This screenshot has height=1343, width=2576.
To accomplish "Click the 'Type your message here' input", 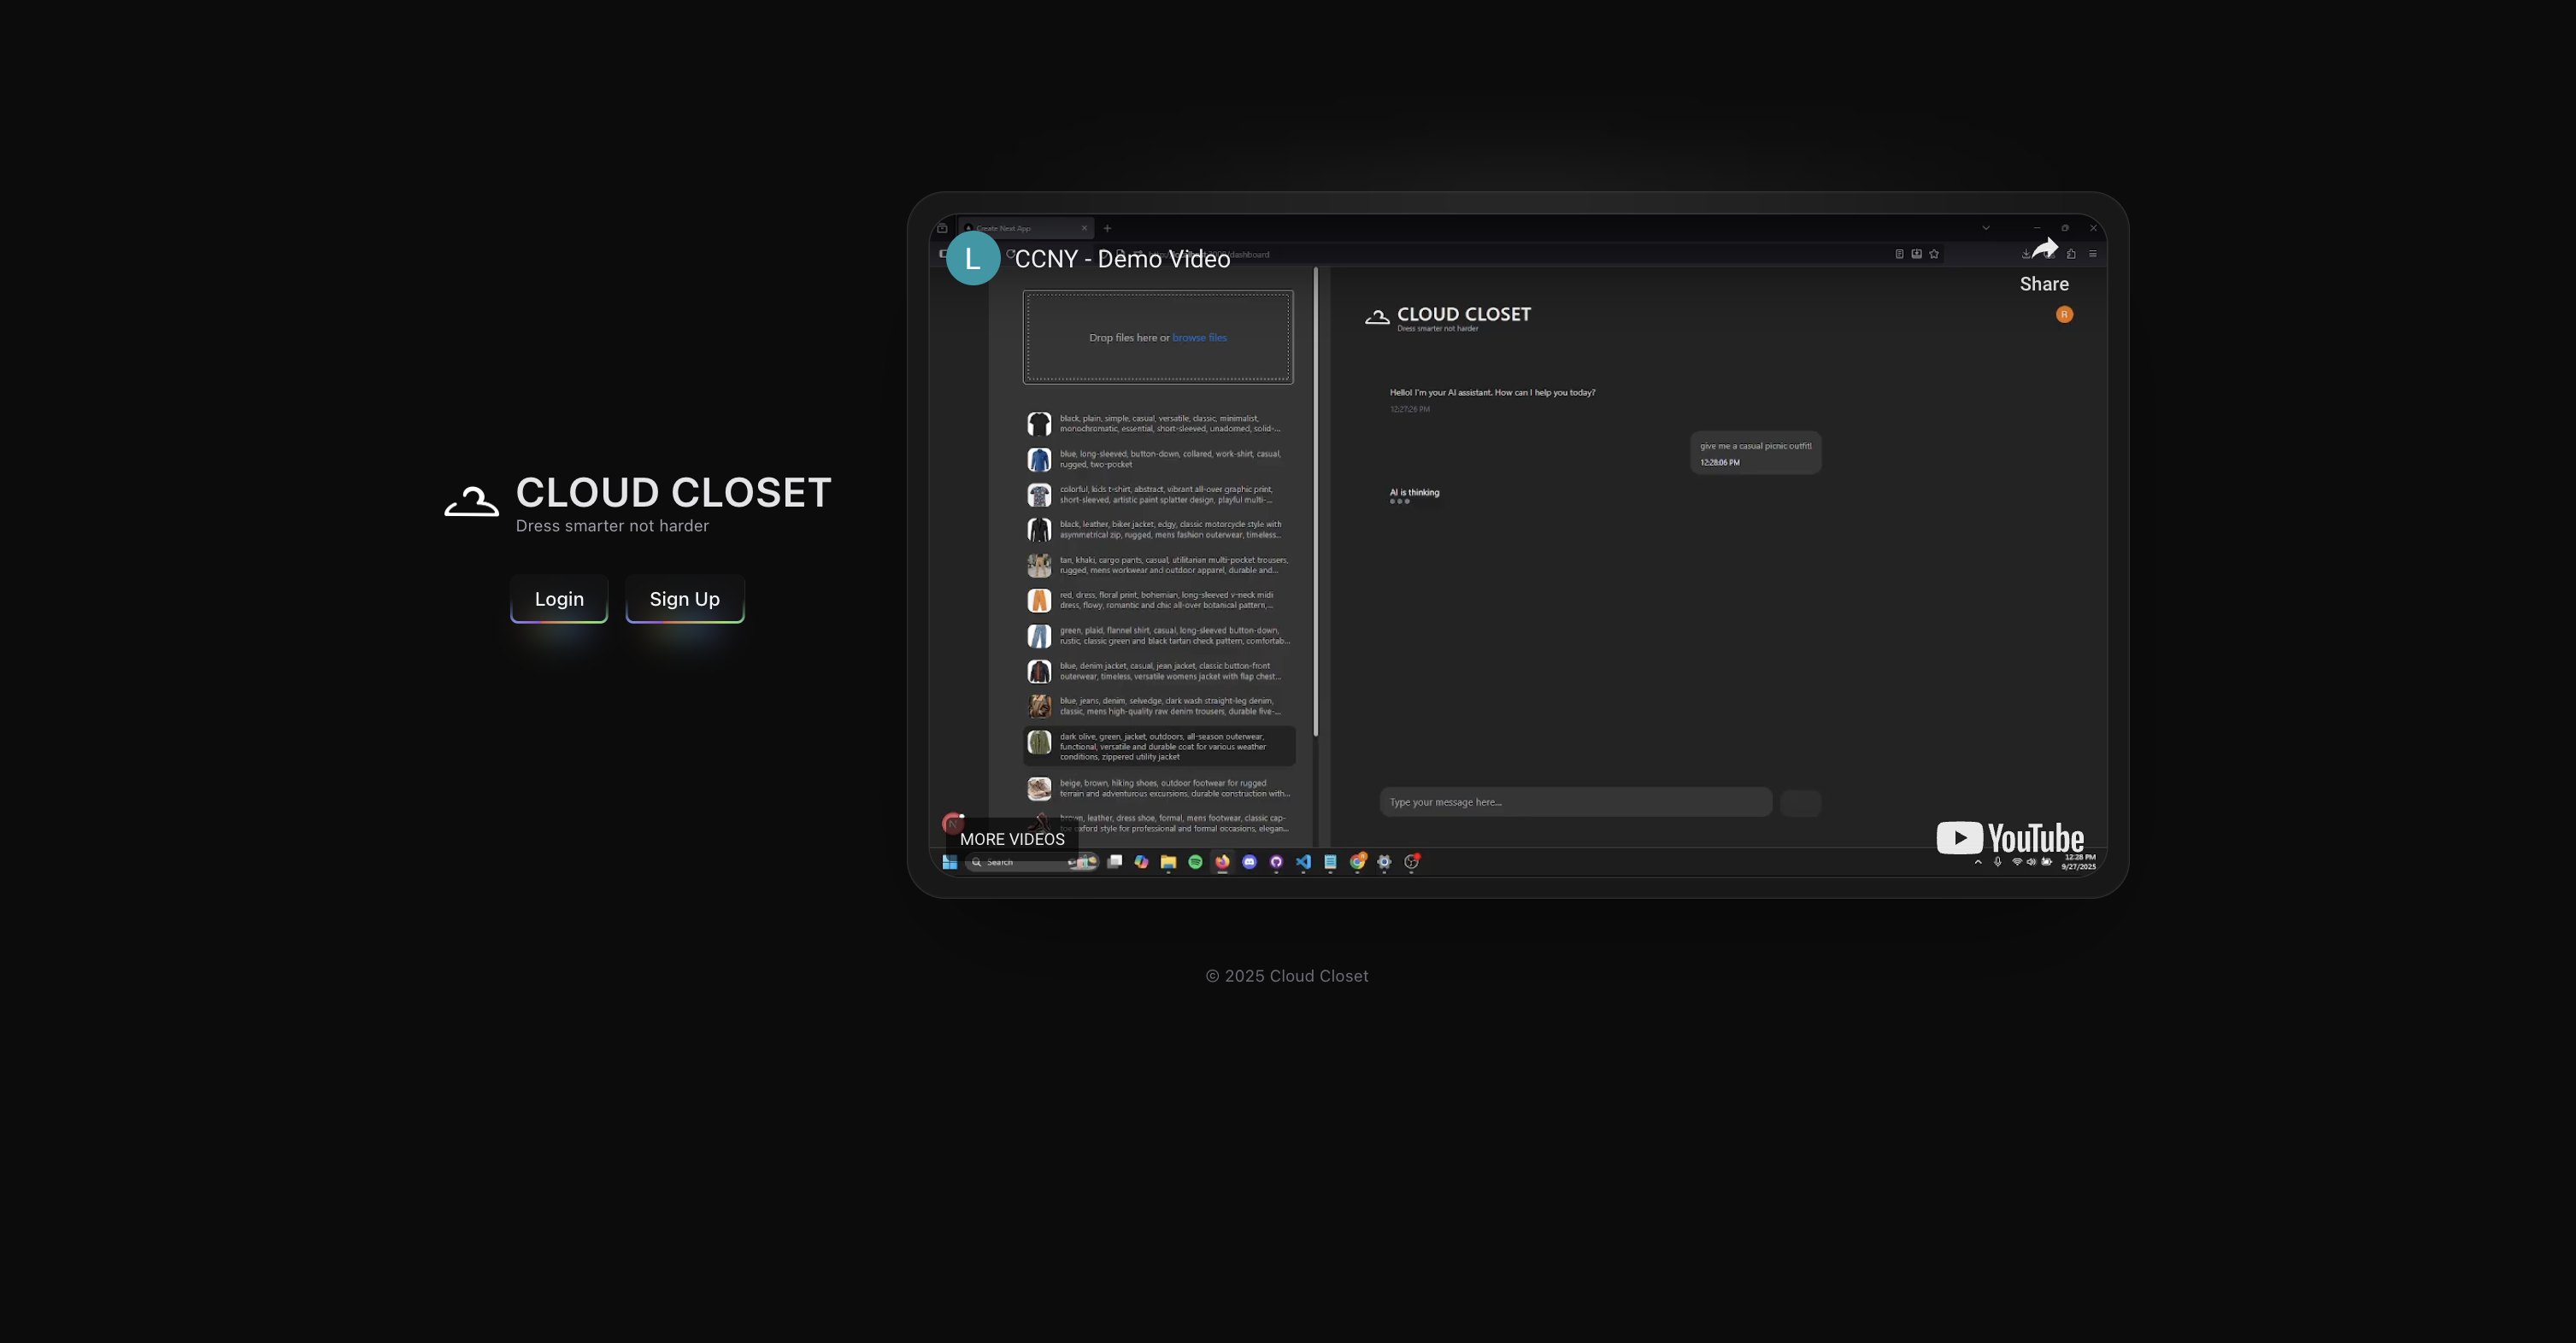I will click(1575, 801).
